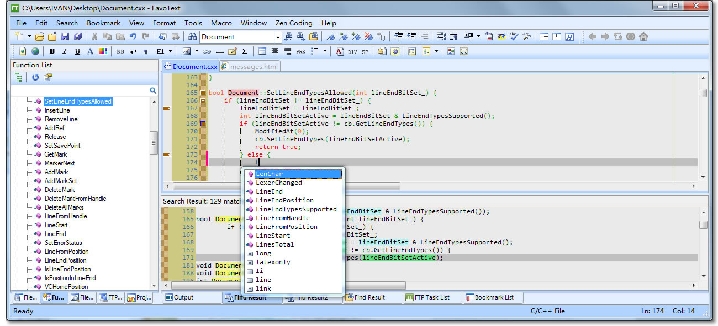The image size is (718, 326).
Task: Toggle Underline formatting button
Action: [x=77, y=51]
